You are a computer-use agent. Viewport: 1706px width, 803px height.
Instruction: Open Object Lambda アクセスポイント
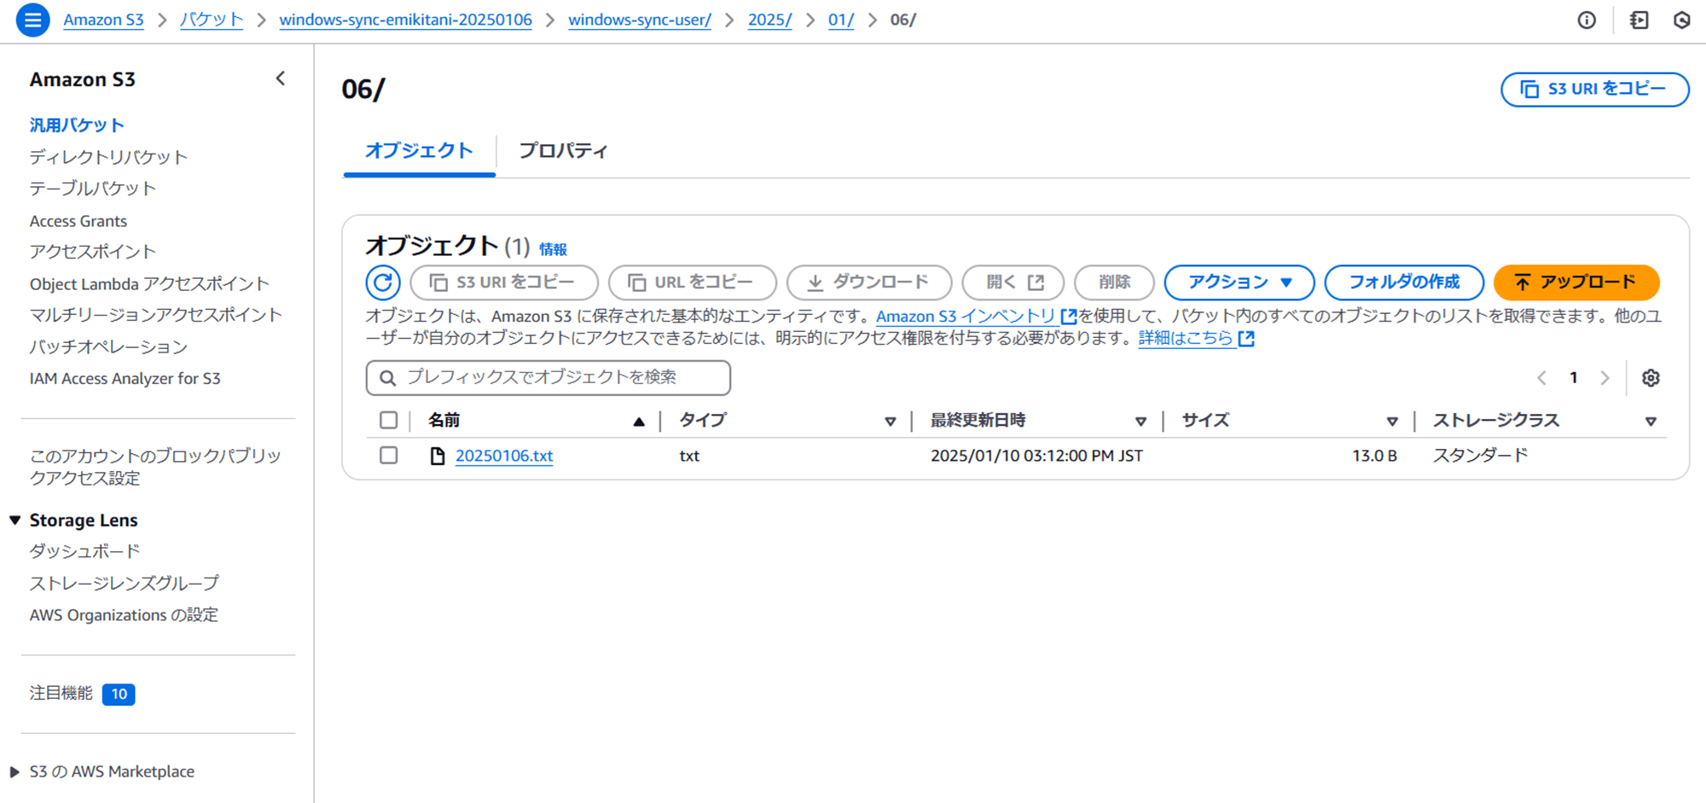(149, 284)
